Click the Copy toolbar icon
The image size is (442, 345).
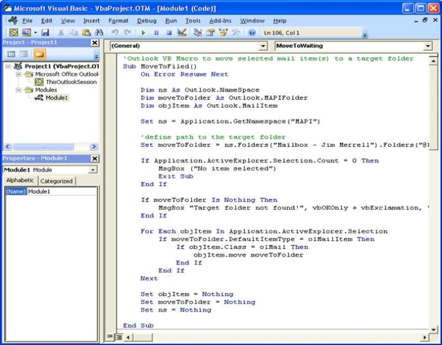(x=73, y=32)
